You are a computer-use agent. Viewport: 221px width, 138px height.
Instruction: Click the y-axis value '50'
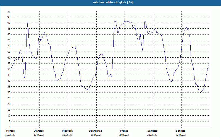point(9,69)
